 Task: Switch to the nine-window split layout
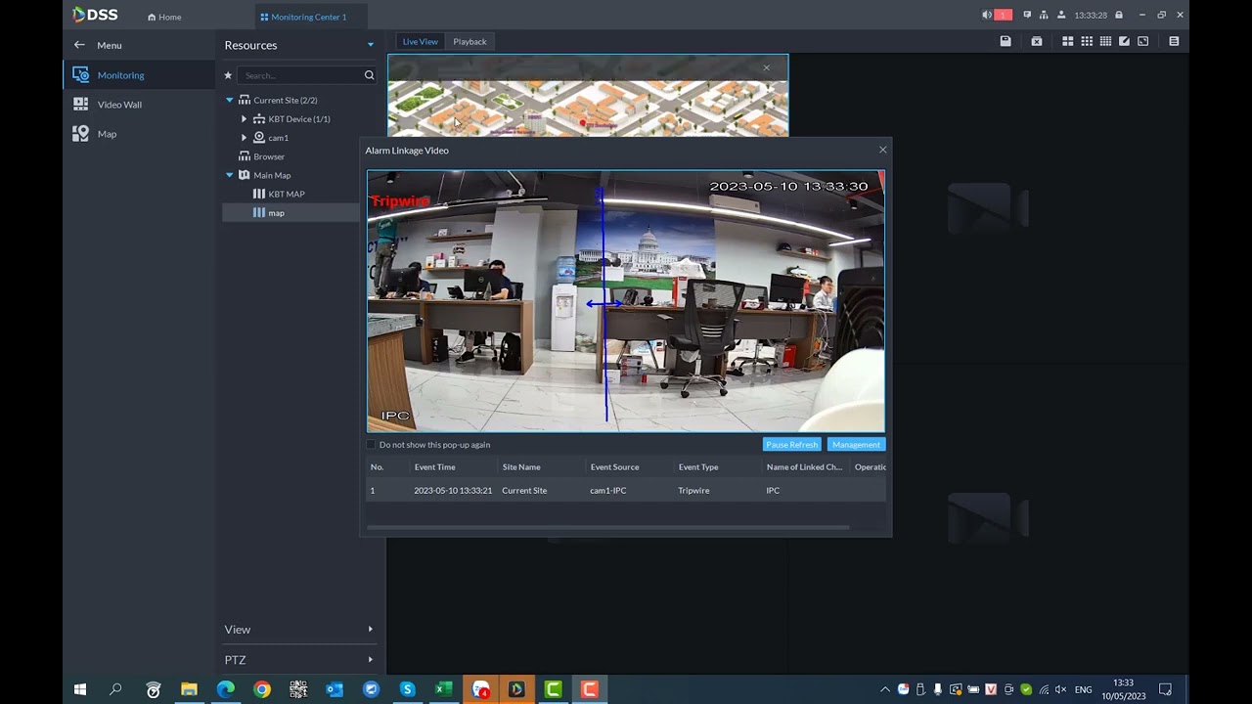[1087, 41]
